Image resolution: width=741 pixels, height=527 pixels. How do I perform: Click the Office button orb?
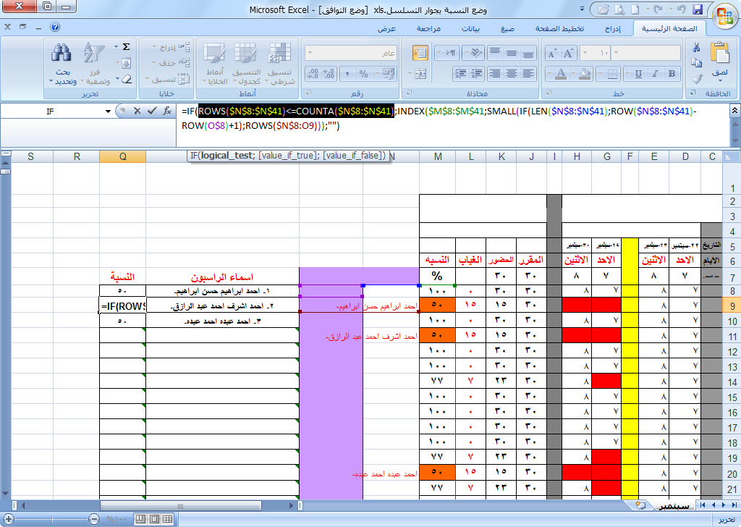pyautogui.click(x=724, y=14)
